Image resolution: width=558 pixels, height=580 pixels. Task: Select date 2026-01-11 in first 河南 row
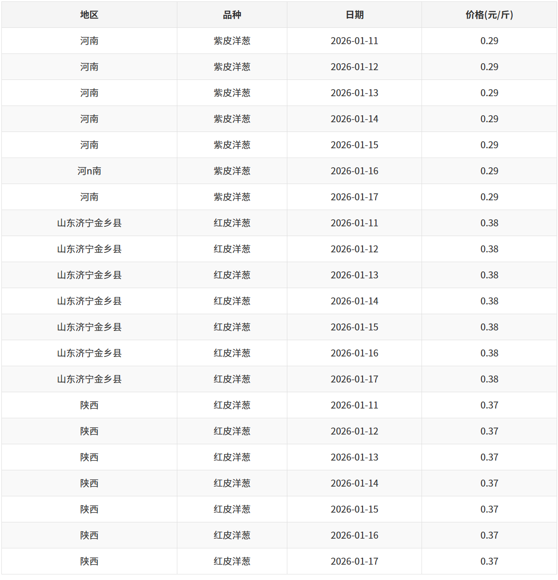point(354,41)
